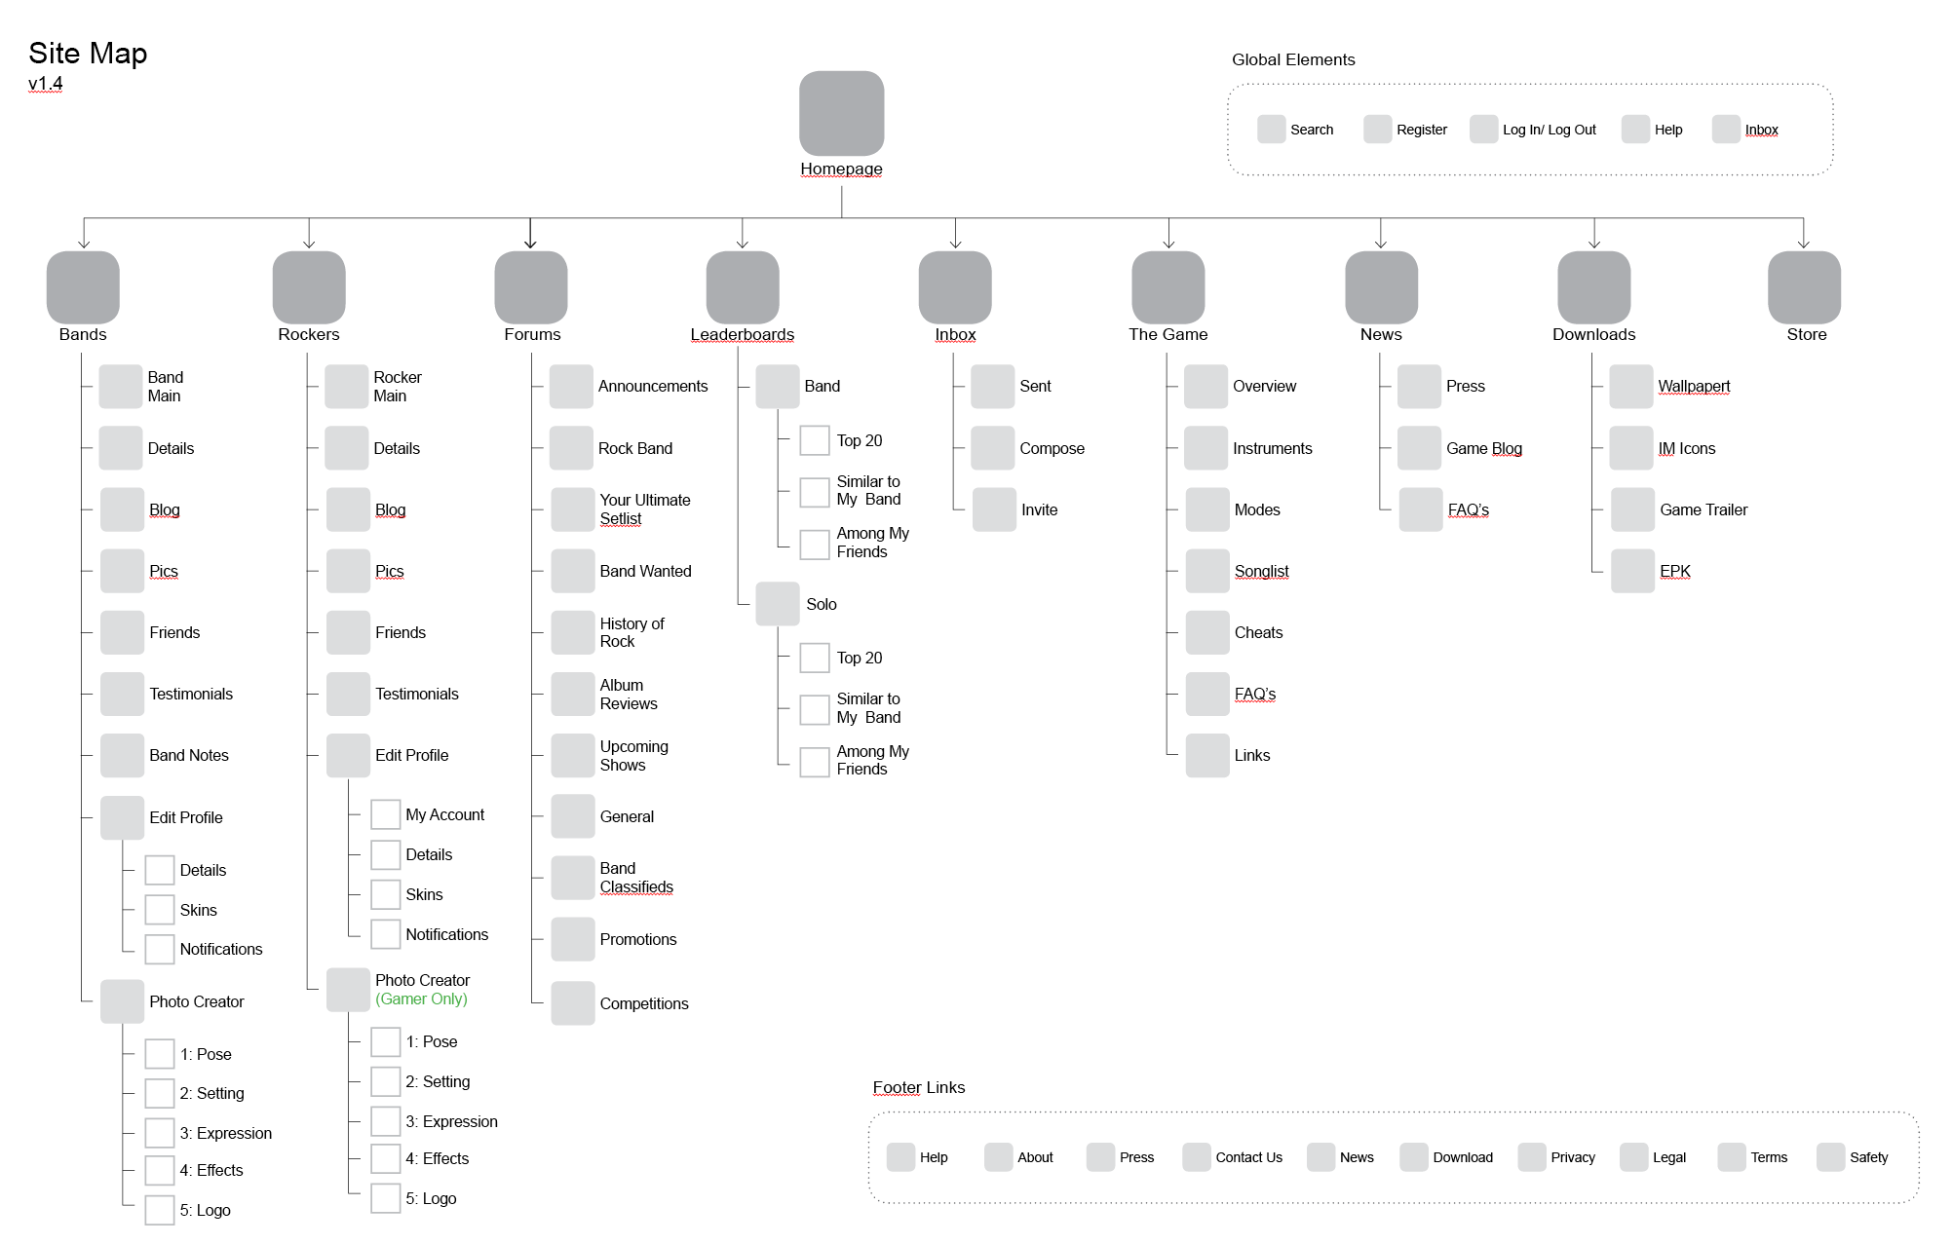The height and width of the screenshot is (1244, 1952).
Task: Click The Game section icon
Action: point(1167,287)
